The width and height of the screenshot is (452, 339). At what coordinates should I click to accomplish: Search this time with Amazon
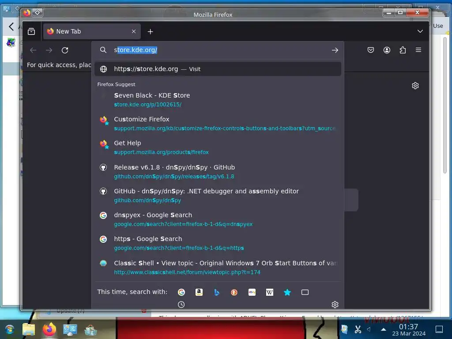pyautogui.click(x=199, y=292)
